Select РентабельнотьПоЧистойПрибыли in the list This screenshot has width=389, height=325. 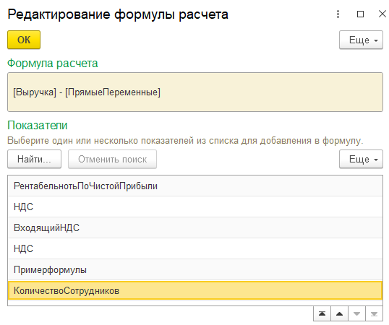195,186
